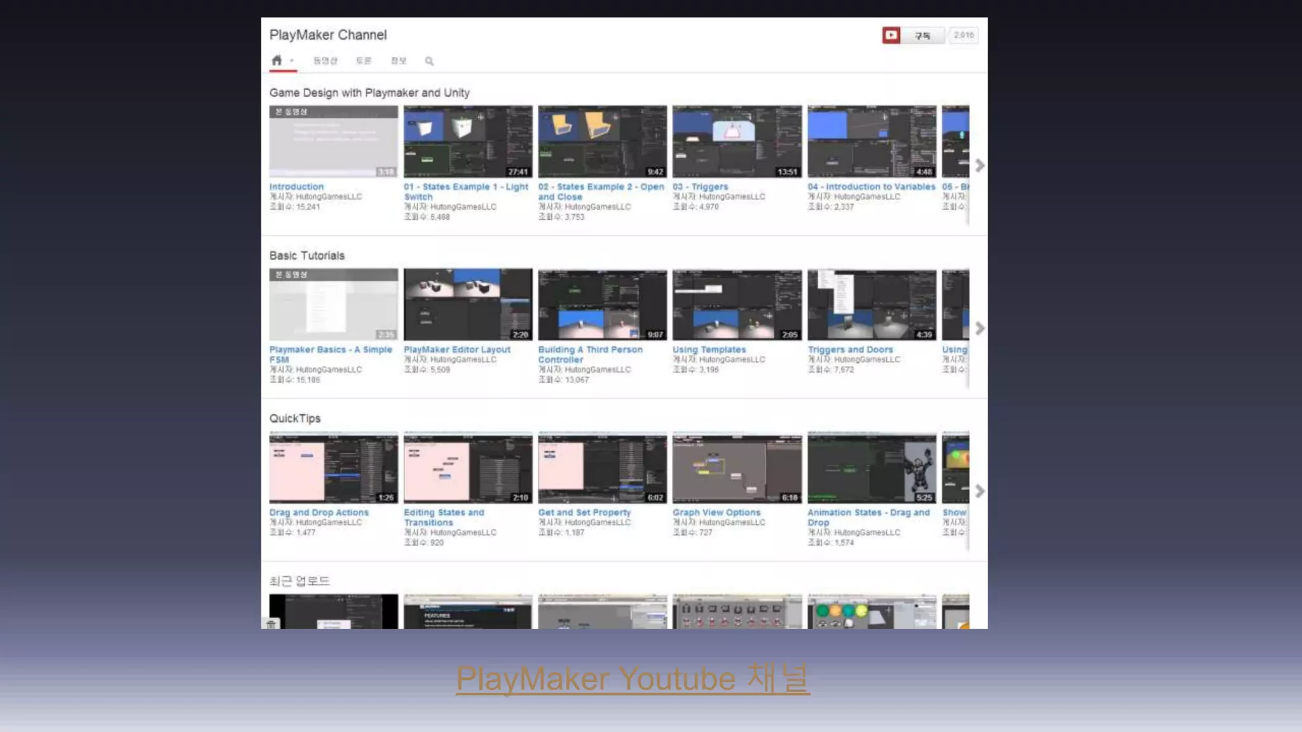Click the Basic Tutorials section heading
This screenshot has height=732, width=1302.
tap(307, 255)
